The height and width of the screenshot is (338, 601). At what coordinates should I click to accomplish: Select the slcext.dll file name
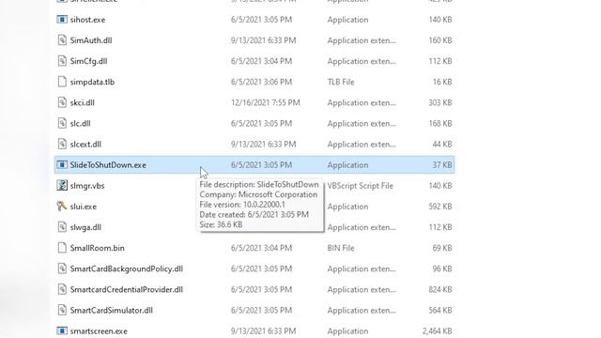click(85, 144)
